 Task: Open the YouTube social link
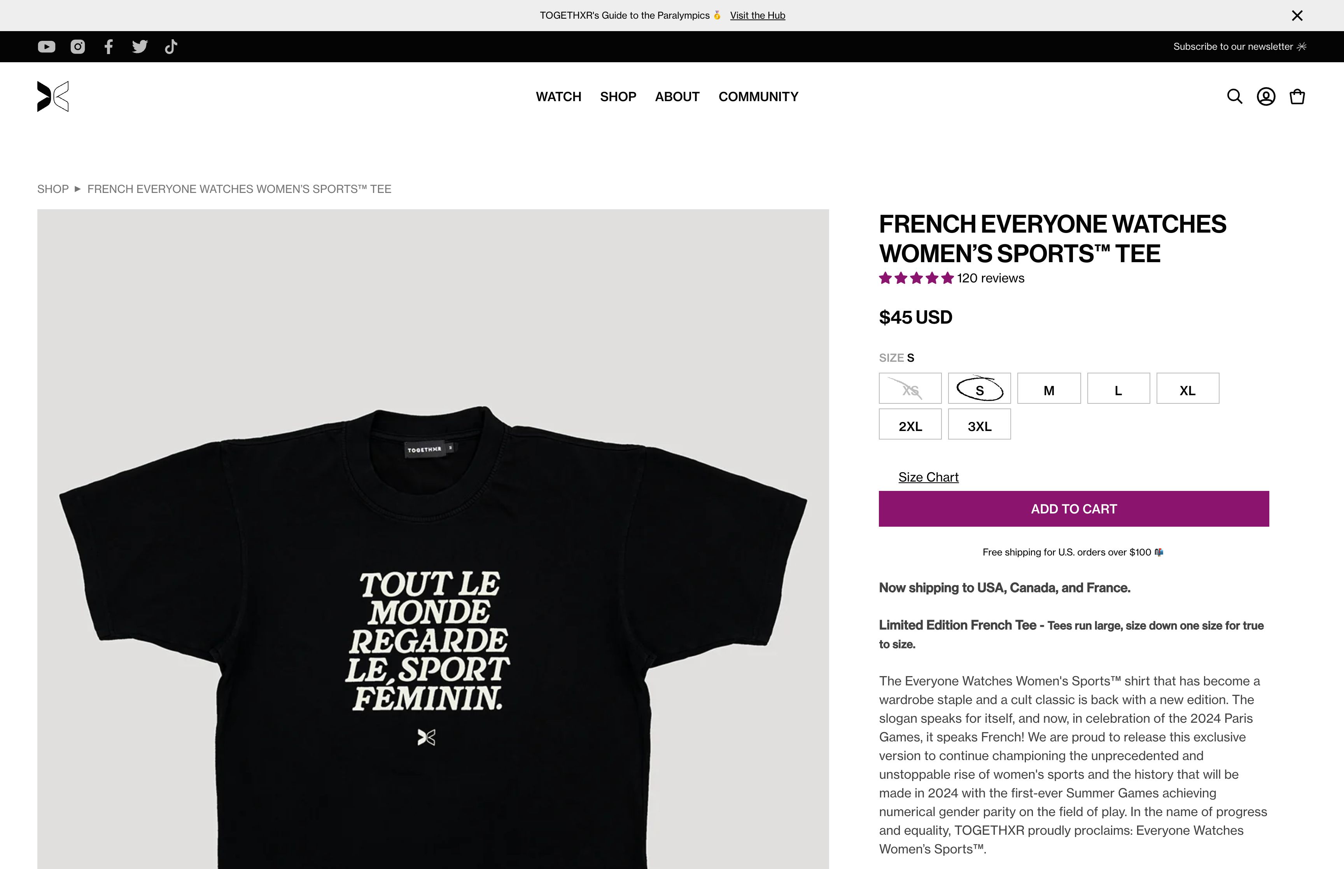[46, 47]
